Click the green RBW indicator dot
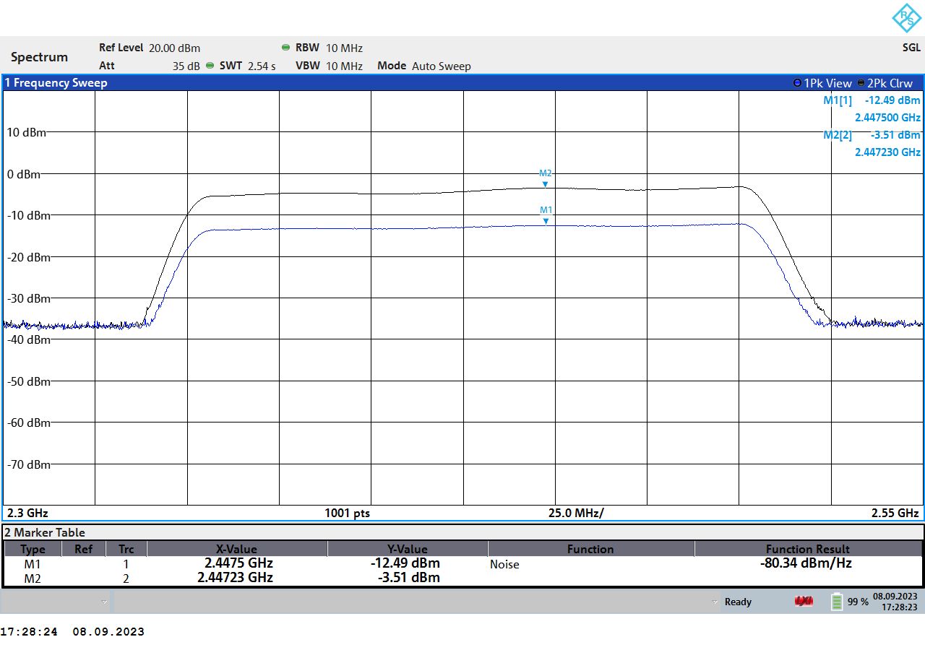925x650 pixels. (286, 48)
